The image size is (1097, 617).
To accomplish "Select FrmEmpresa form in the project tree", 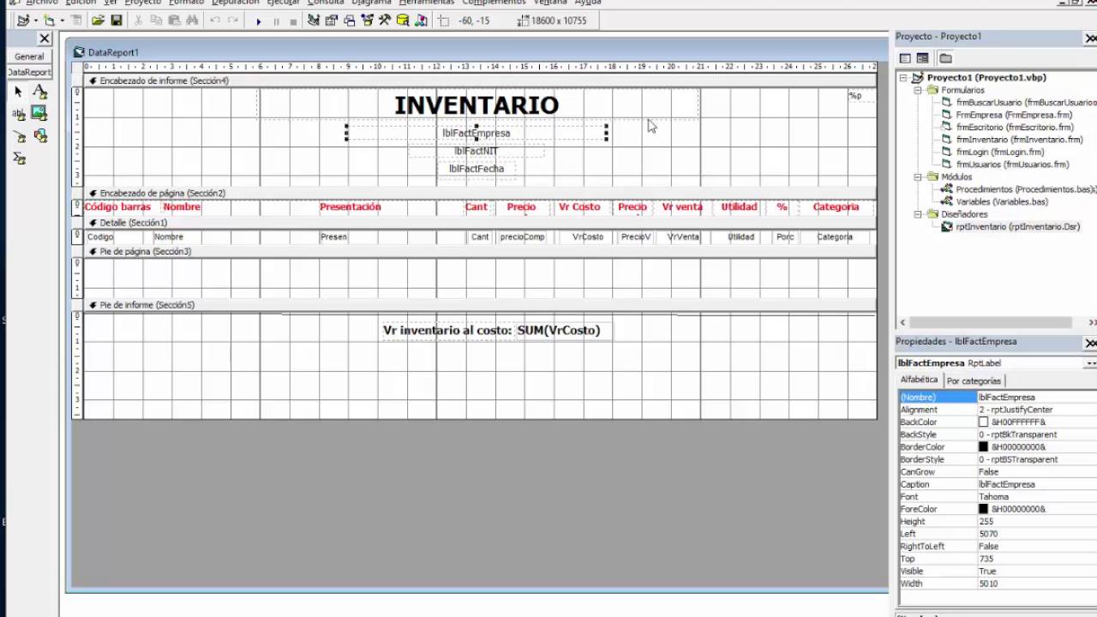I will tap(1014, 115).
